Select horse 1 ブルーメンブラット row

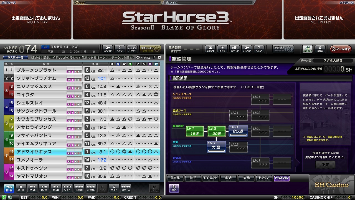pyautogui.click(x=82, y=70)
